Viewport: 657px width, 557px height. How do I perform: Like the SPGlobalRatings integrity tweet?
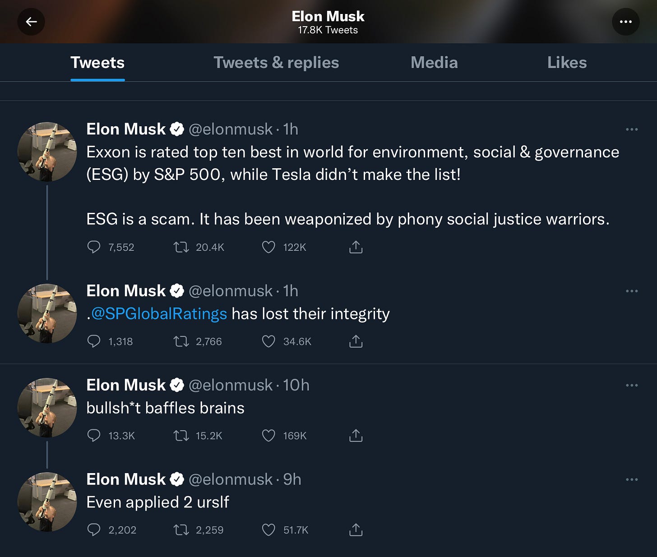click(x=268, y=341)
